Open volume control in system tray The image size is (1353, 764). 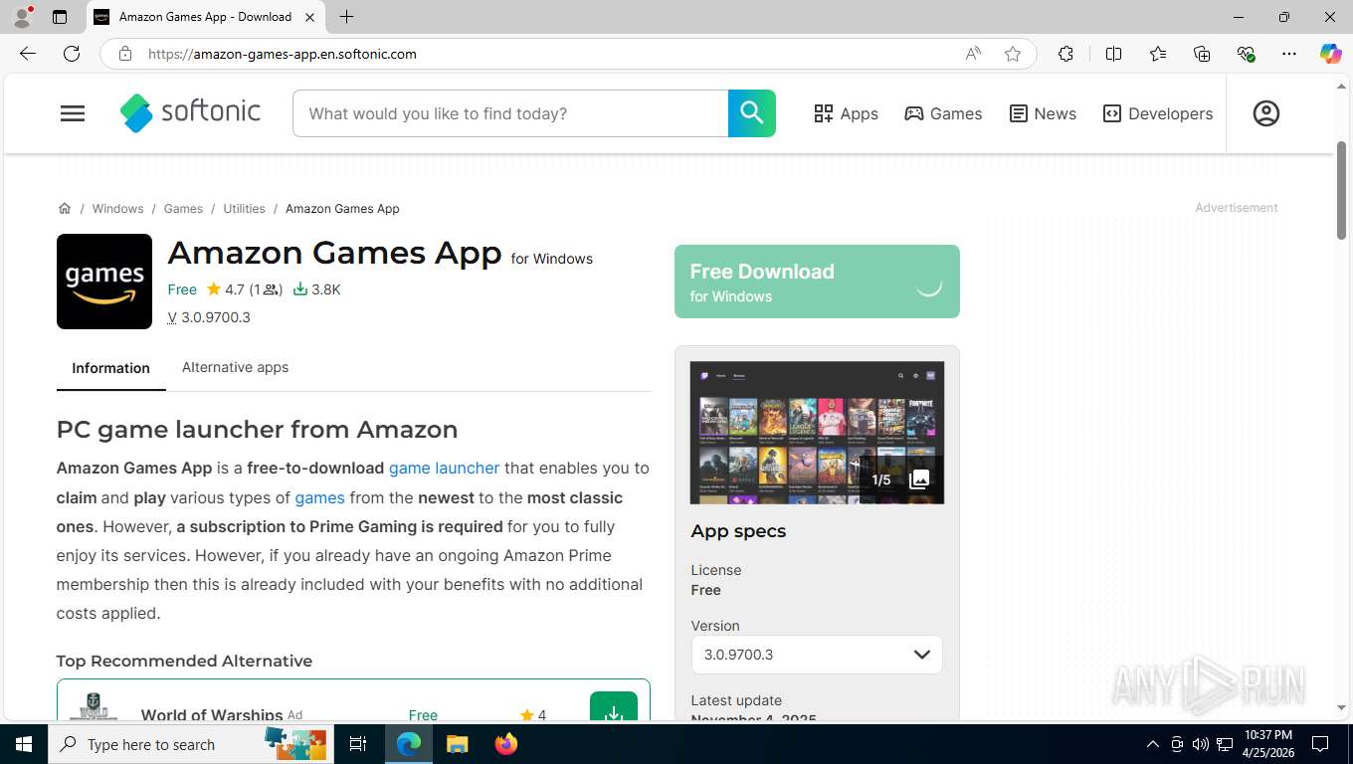1200,744
